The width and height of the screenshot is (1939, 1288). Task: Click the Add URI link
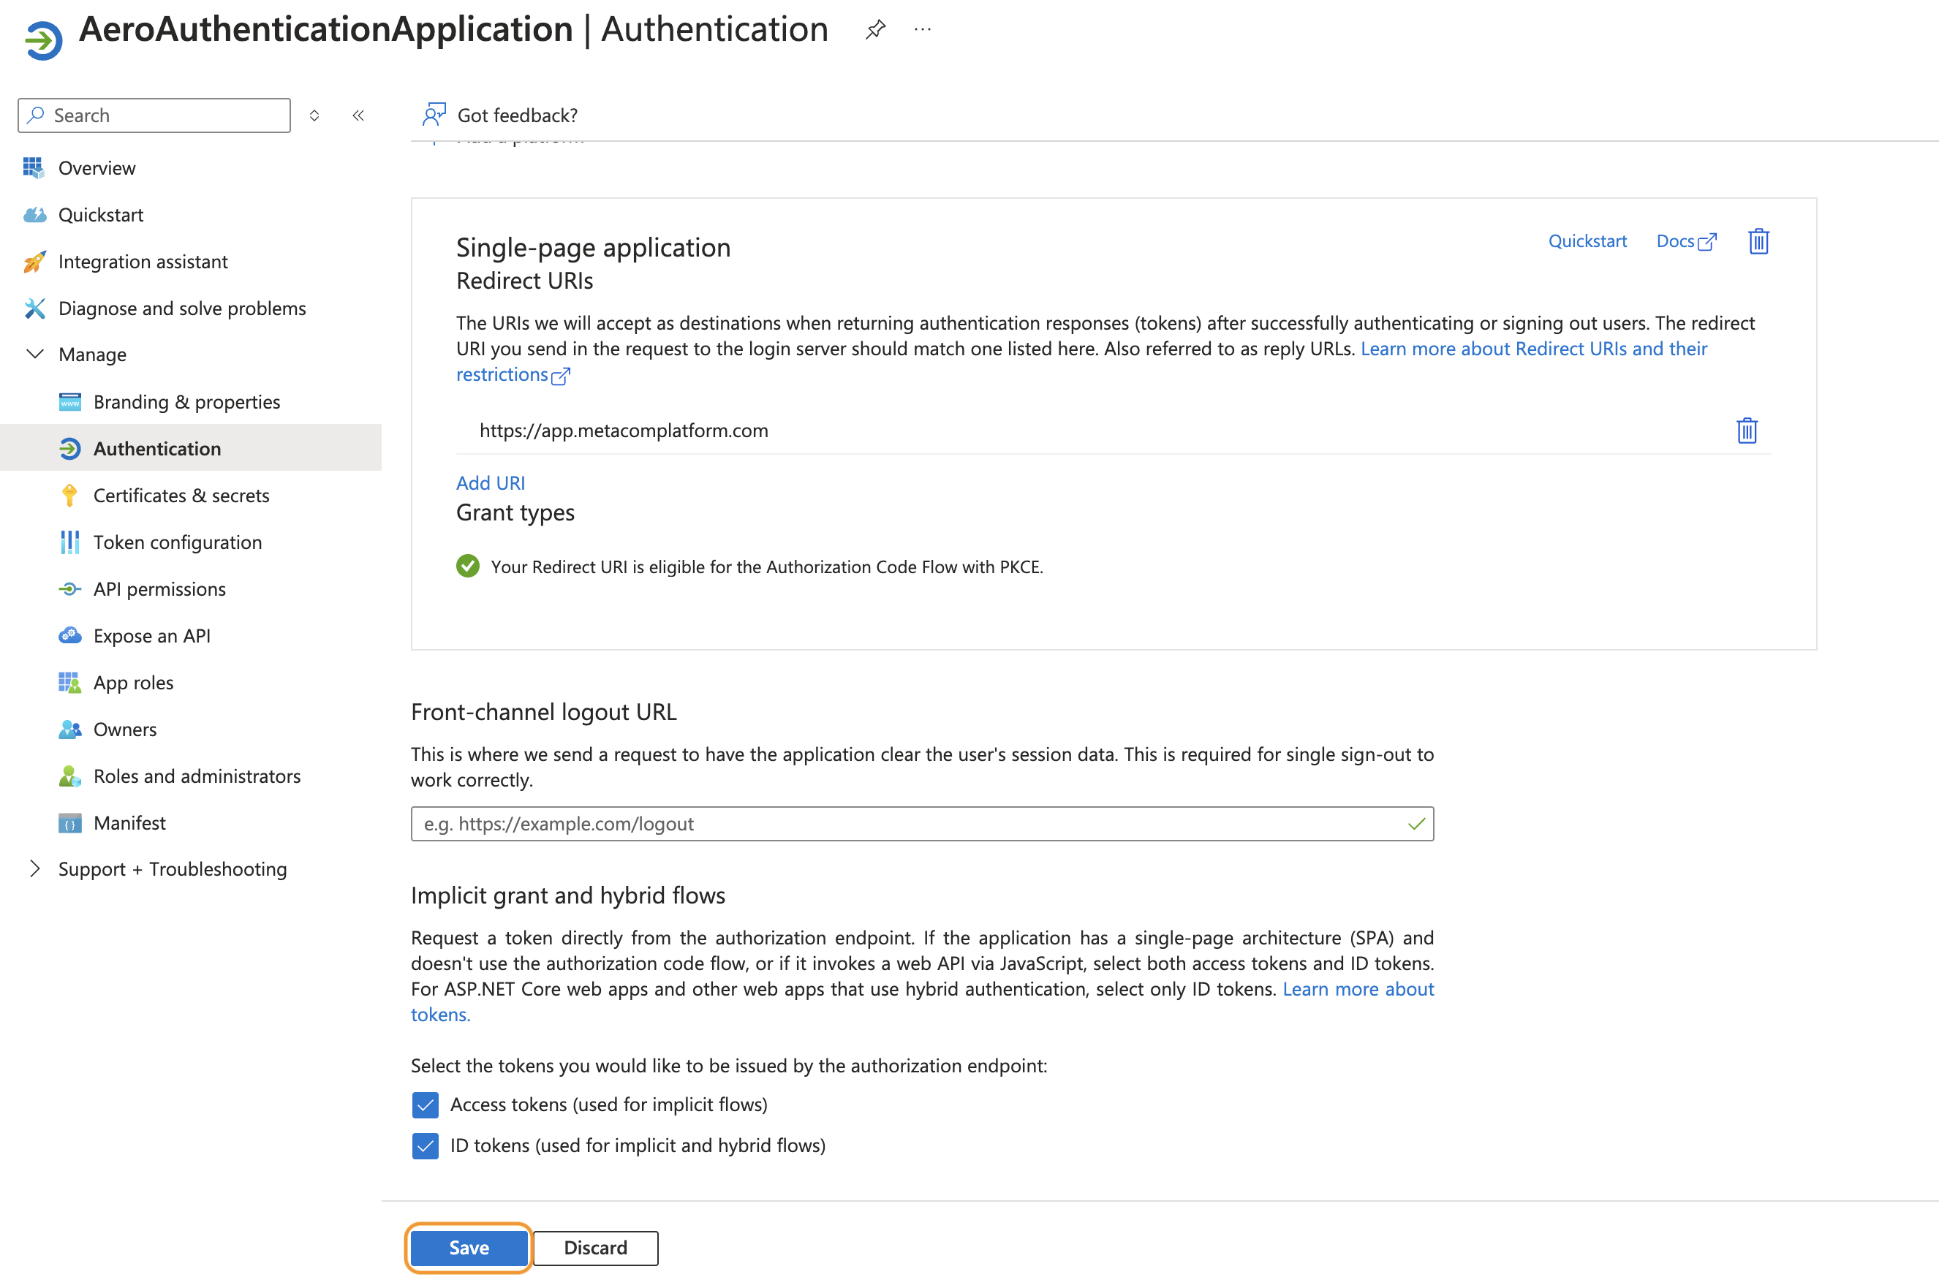click(x=491, y=483)
